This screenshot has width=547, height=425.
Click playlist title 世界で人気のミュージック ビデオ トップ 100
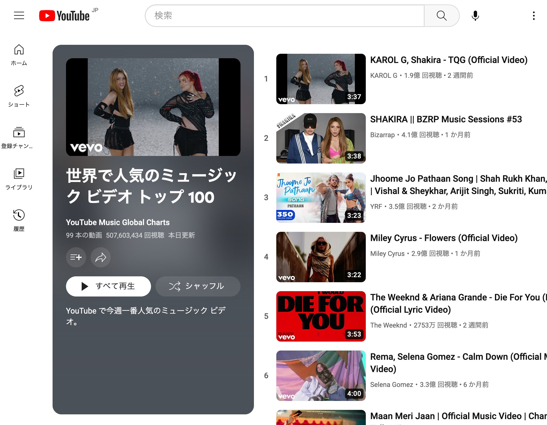(151, 186)
